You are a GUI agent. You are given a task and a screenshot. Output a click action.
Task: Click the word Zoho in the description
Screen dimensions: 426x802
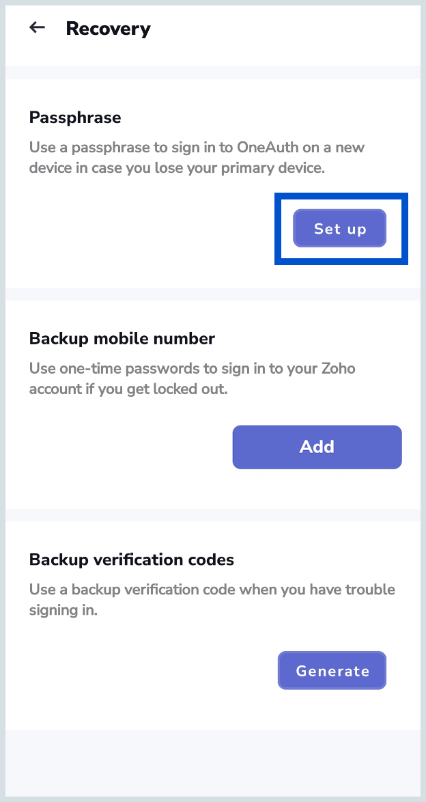[x=339, y=369]
